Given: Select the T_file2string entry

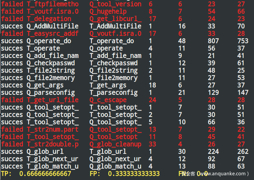Looking at the screenshot, I should click(x=51, y=71).
